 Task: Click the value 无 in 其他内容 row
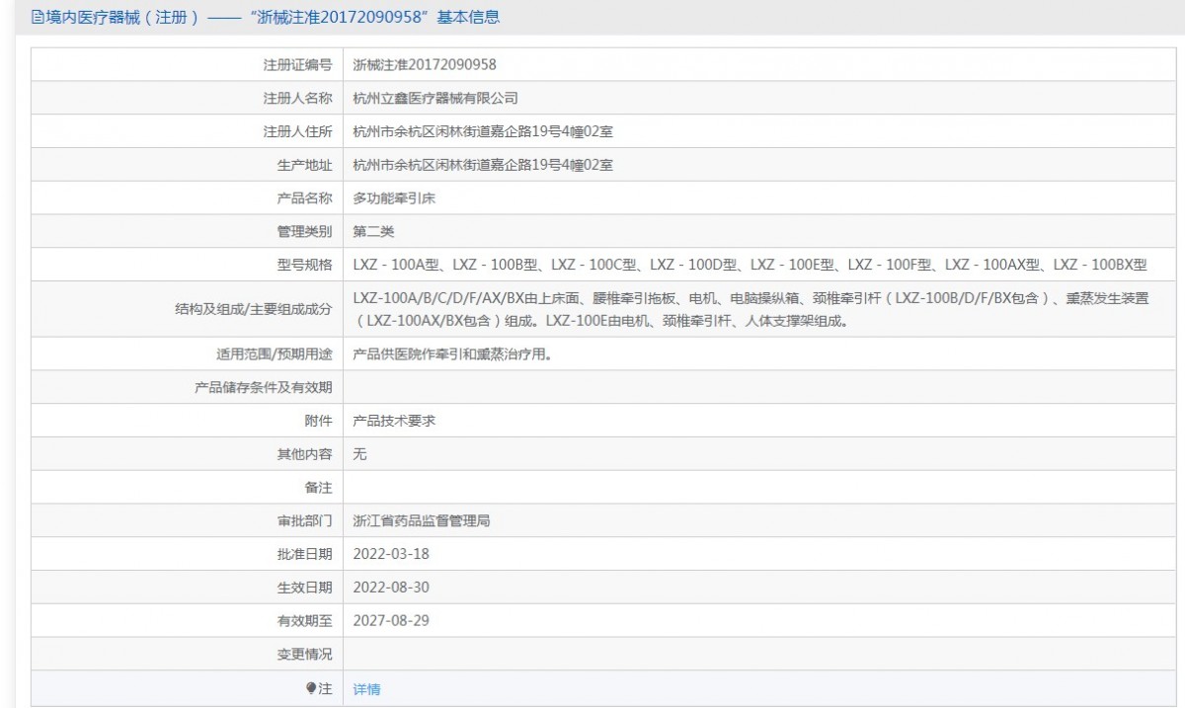360,454
